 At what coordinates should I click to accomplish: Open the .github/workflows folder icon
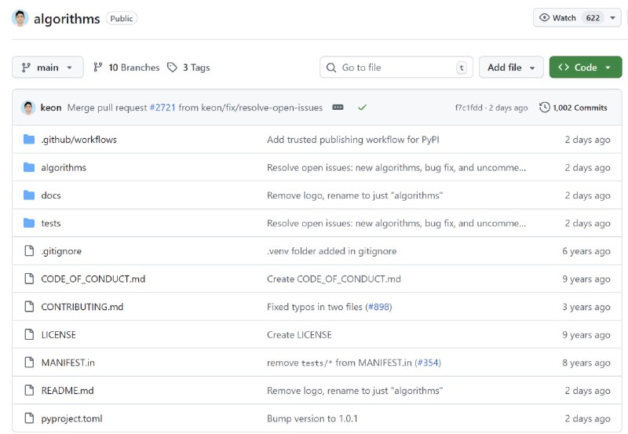[29, 140]
